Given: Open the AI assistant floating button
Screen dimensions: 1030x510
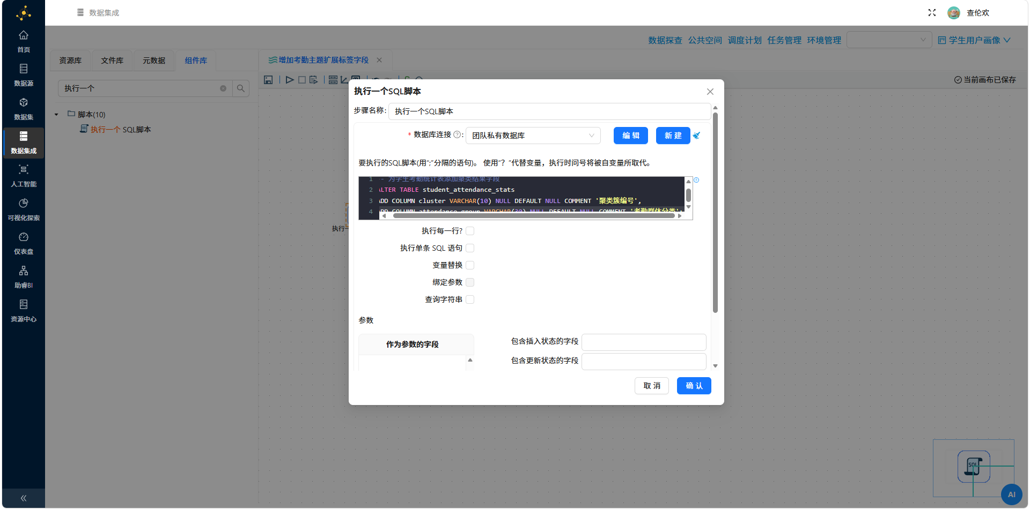Looking at the screenshot, I should [x=1012, y=494].
